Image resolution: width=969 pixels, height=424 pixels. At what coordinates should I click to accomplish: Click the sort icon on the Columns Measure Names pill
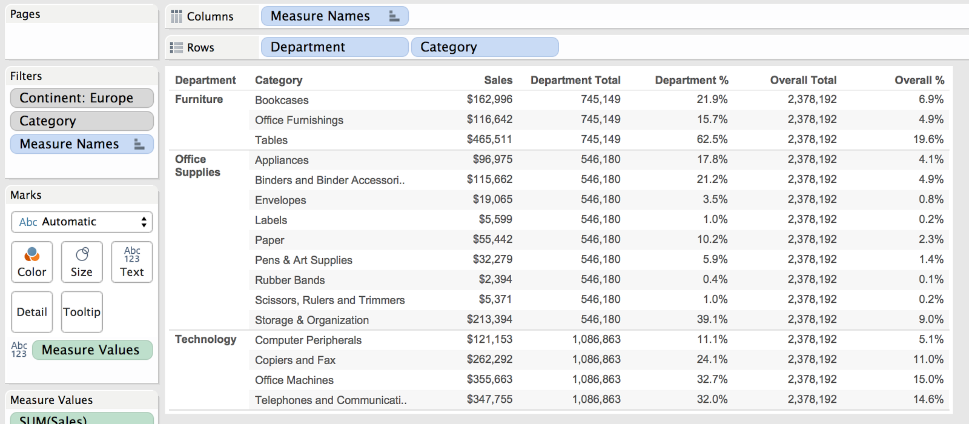pos(394,16)
